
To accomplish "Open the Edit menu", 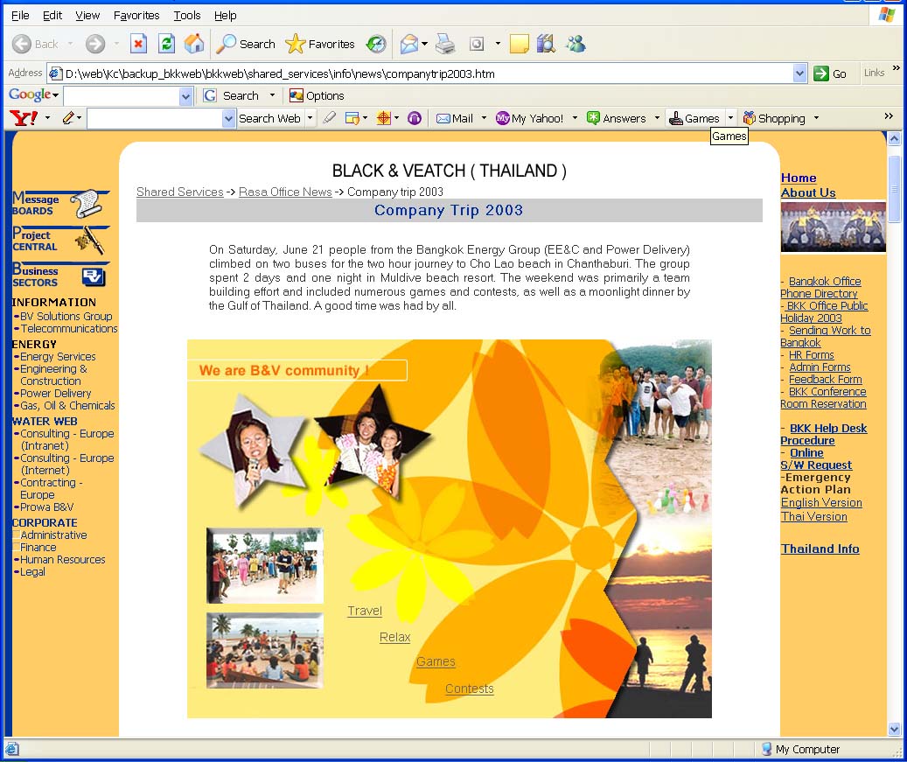I will click(x=52, y=16).
